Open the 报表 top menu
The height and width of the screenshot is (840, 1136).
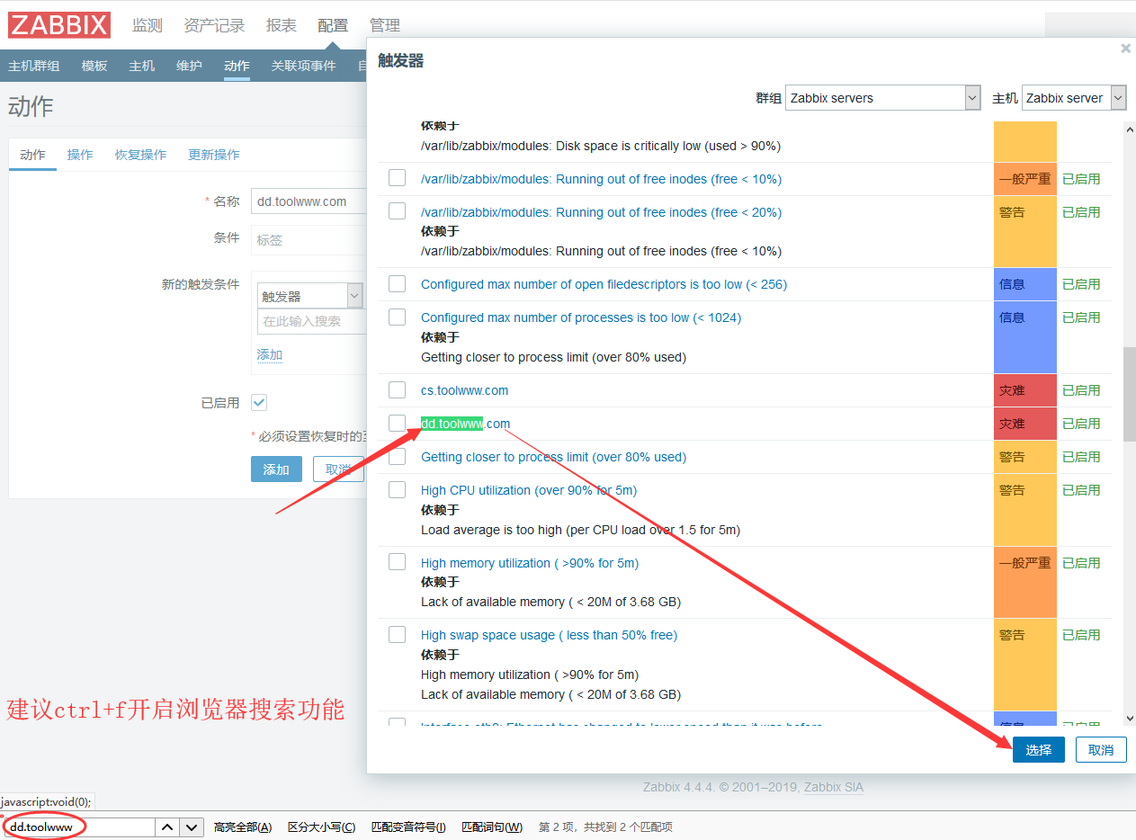(282, 25)
